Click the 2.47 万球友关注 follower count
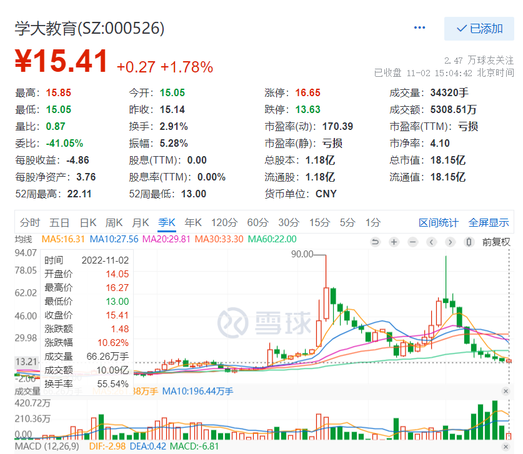The image size is (523, 454). [479, 61]
